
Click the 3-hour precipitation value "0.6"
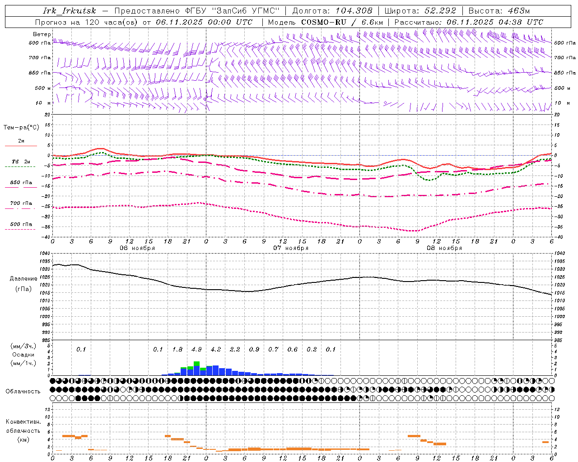tap(293, 349)
